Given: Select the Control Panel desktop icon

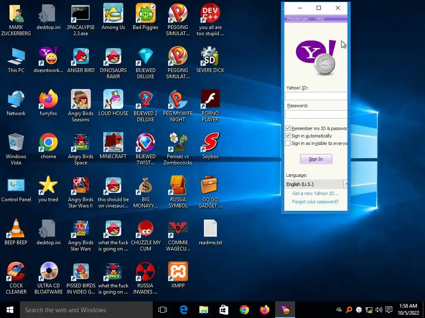Looking at the screenshot, I should coord(16,189).
